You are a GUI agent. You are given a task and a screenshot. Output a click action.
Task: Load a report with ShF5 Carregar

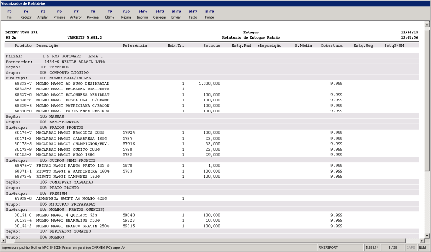pyautogui.click(x=159, y=14)
